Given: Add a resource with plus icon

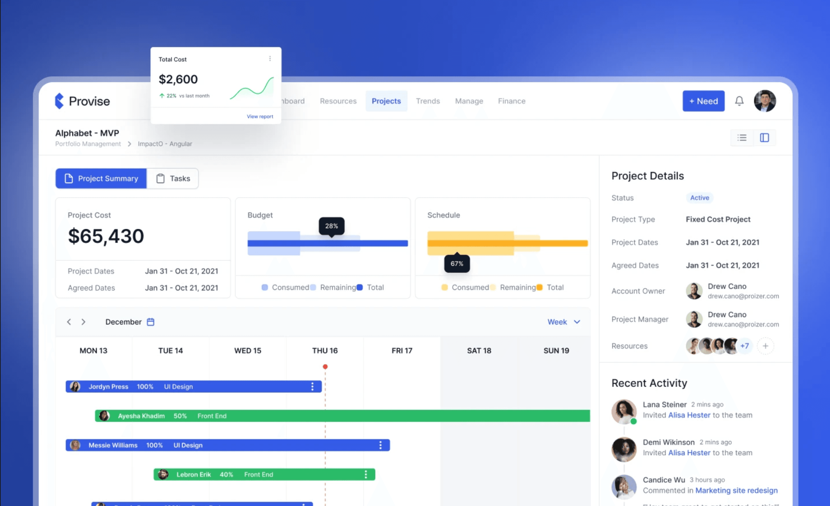Looking at the screenshot, I should (x=765, y=346).
